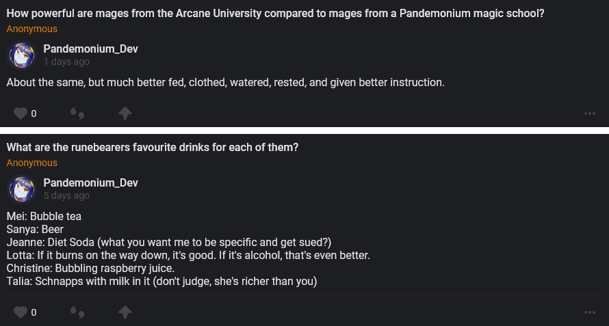Click quote icon under Arcane University answer
The width and height of the screenshot is (609, 326).
pos(77,113)
